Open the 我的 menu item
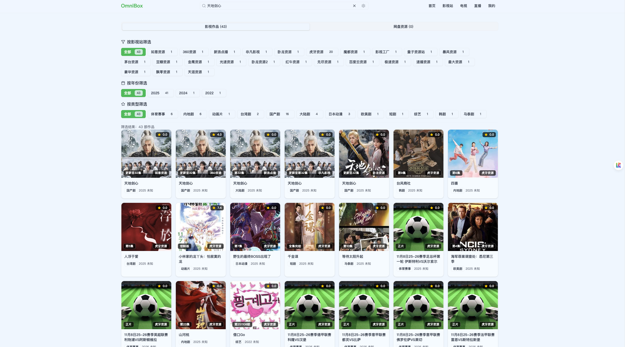Viewport: 625px width, 347px height. [492, 6]
